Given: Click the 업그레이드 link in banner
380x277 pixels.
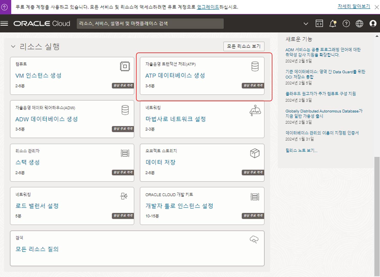Looking at the screenshot, I should (x=208, y=7).
